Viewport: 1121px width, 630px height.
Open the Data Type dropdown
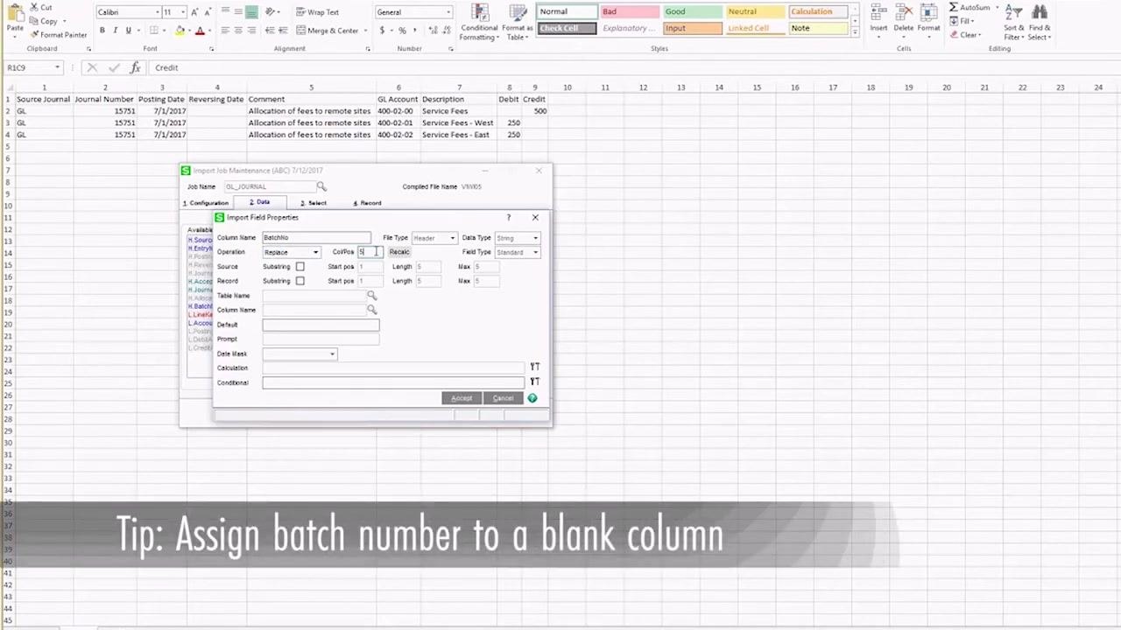click(518, 238)
